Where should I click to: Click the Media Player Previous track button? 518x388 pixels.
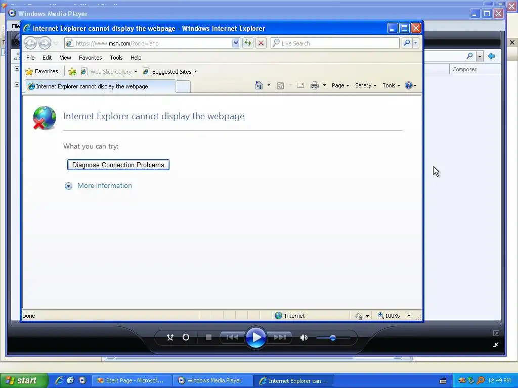(x=232, y=337)
